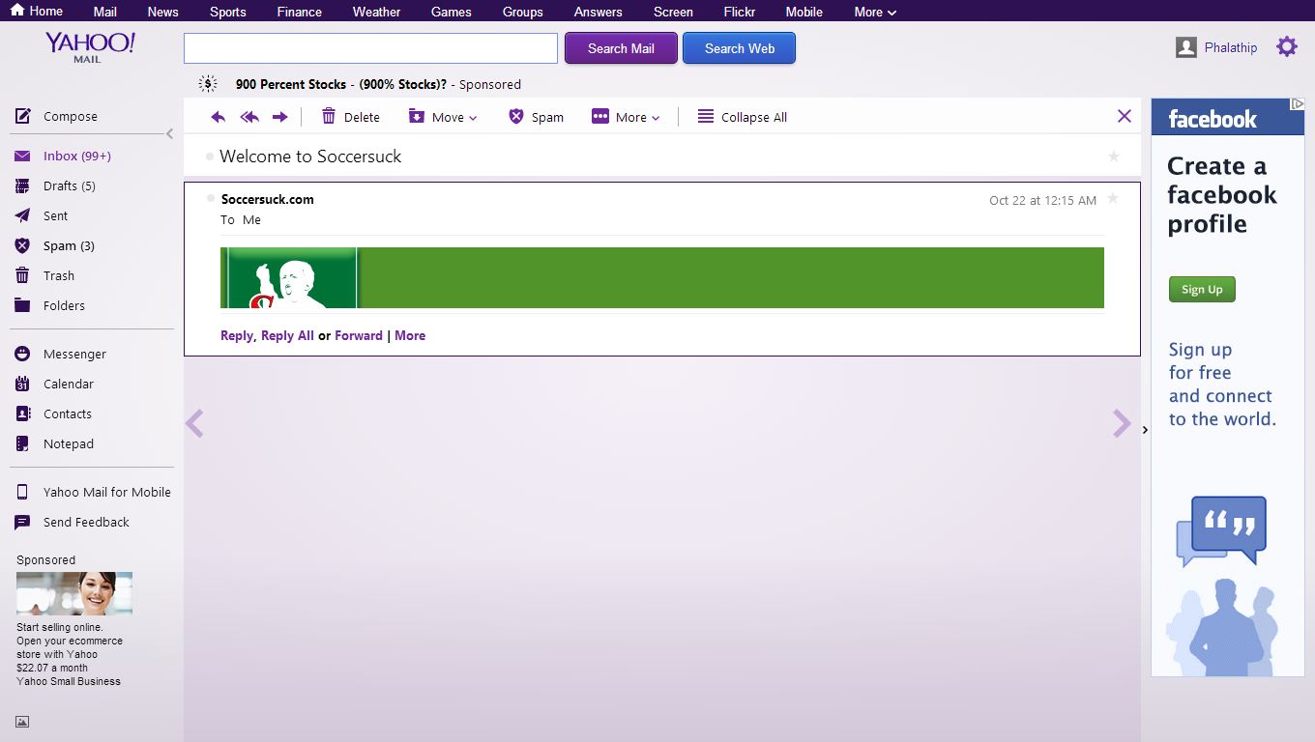Open Screen in top navigation
Screen dimensions: 1315x742
pyautogui.click(x=673, y=12)
